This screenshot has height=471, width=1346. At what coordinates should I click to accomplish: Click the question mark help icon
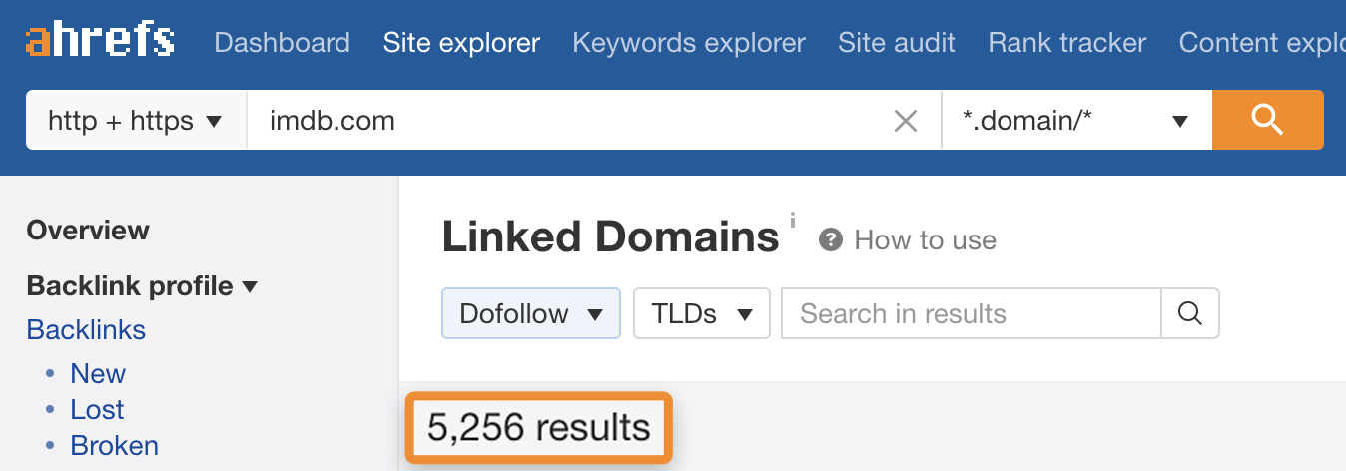point(830,240)
